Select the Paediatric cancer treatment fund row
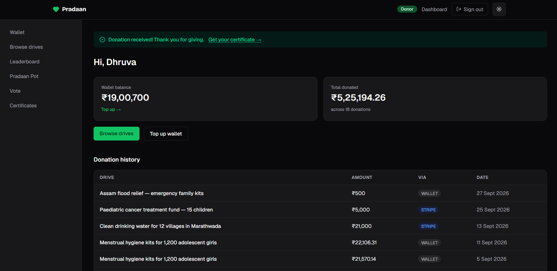The width and height of the screenshot is (557, 271). (320, 210)
